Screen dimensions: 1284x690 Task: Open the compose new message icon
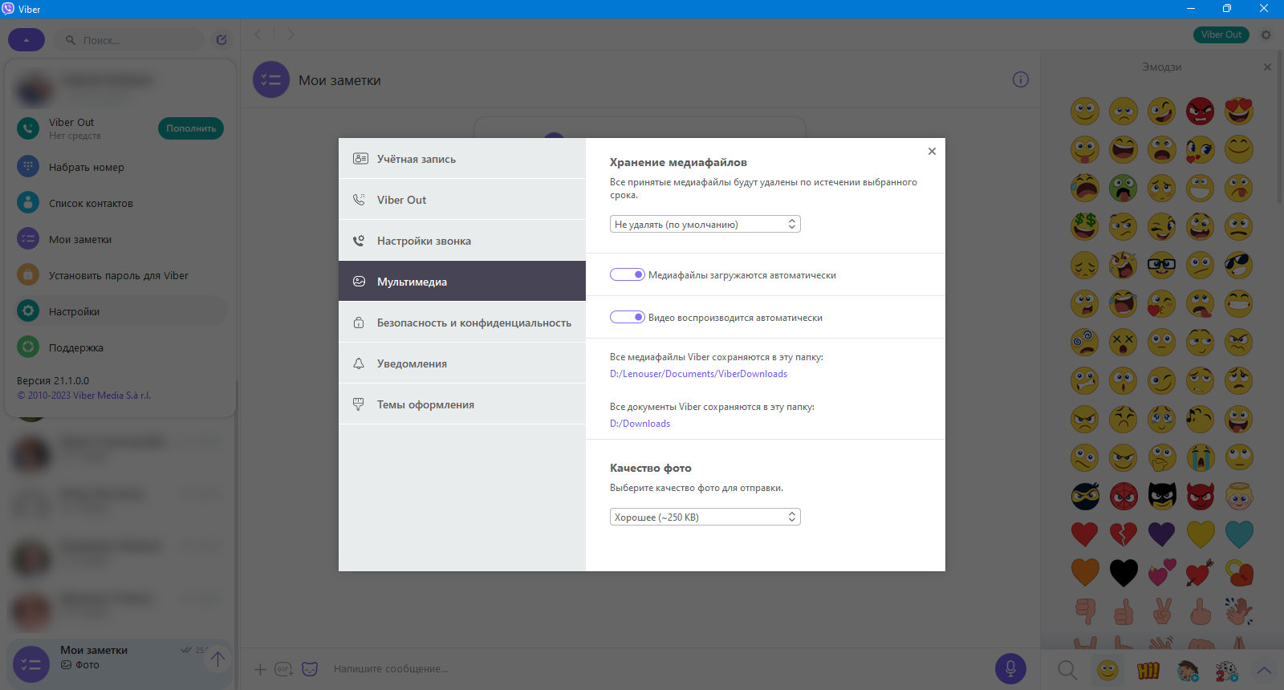pos(221,39)
